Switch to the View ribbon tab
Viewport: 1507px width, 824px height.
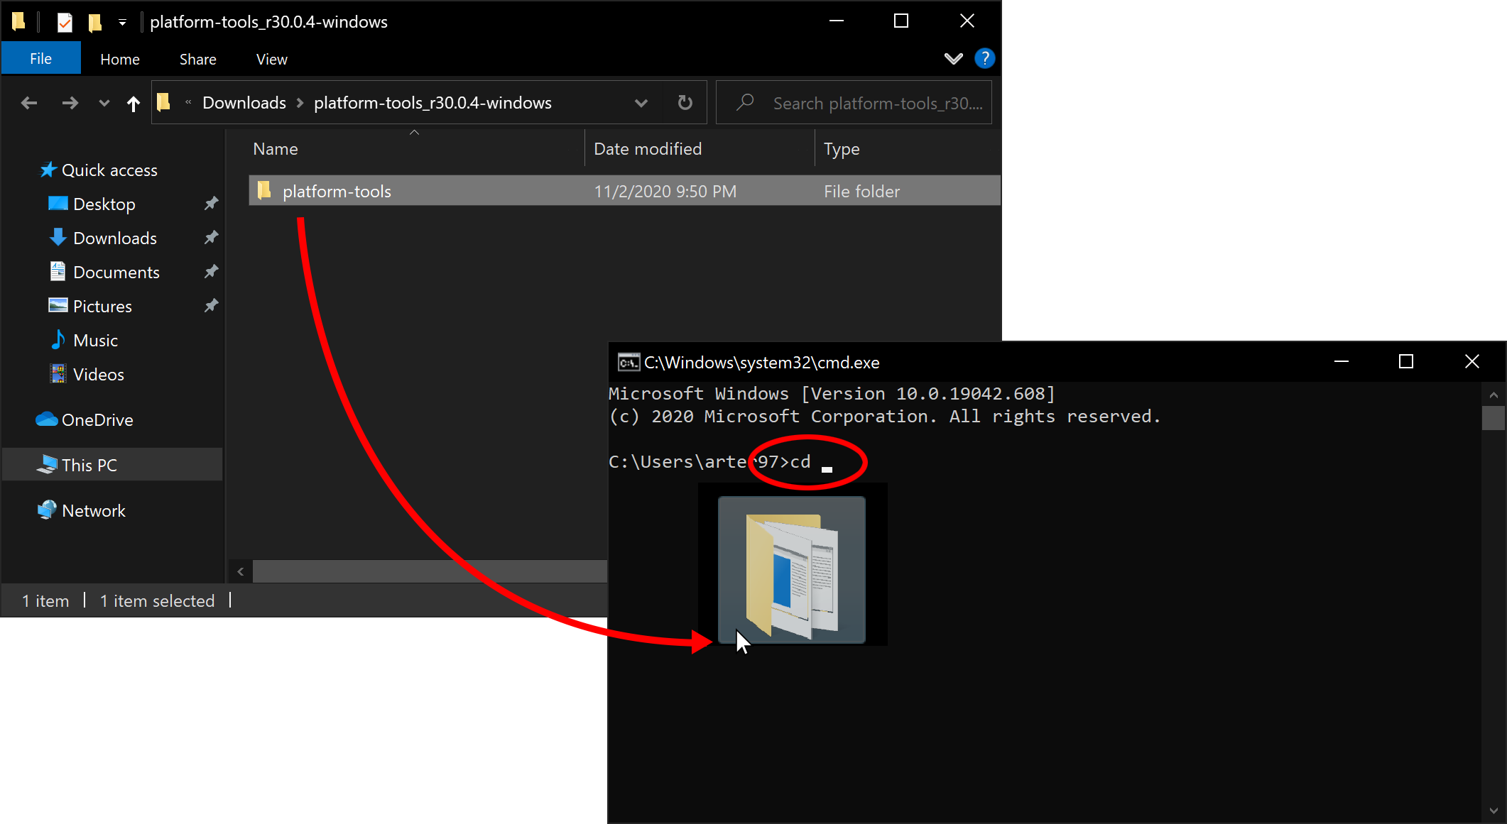(271, 60)
